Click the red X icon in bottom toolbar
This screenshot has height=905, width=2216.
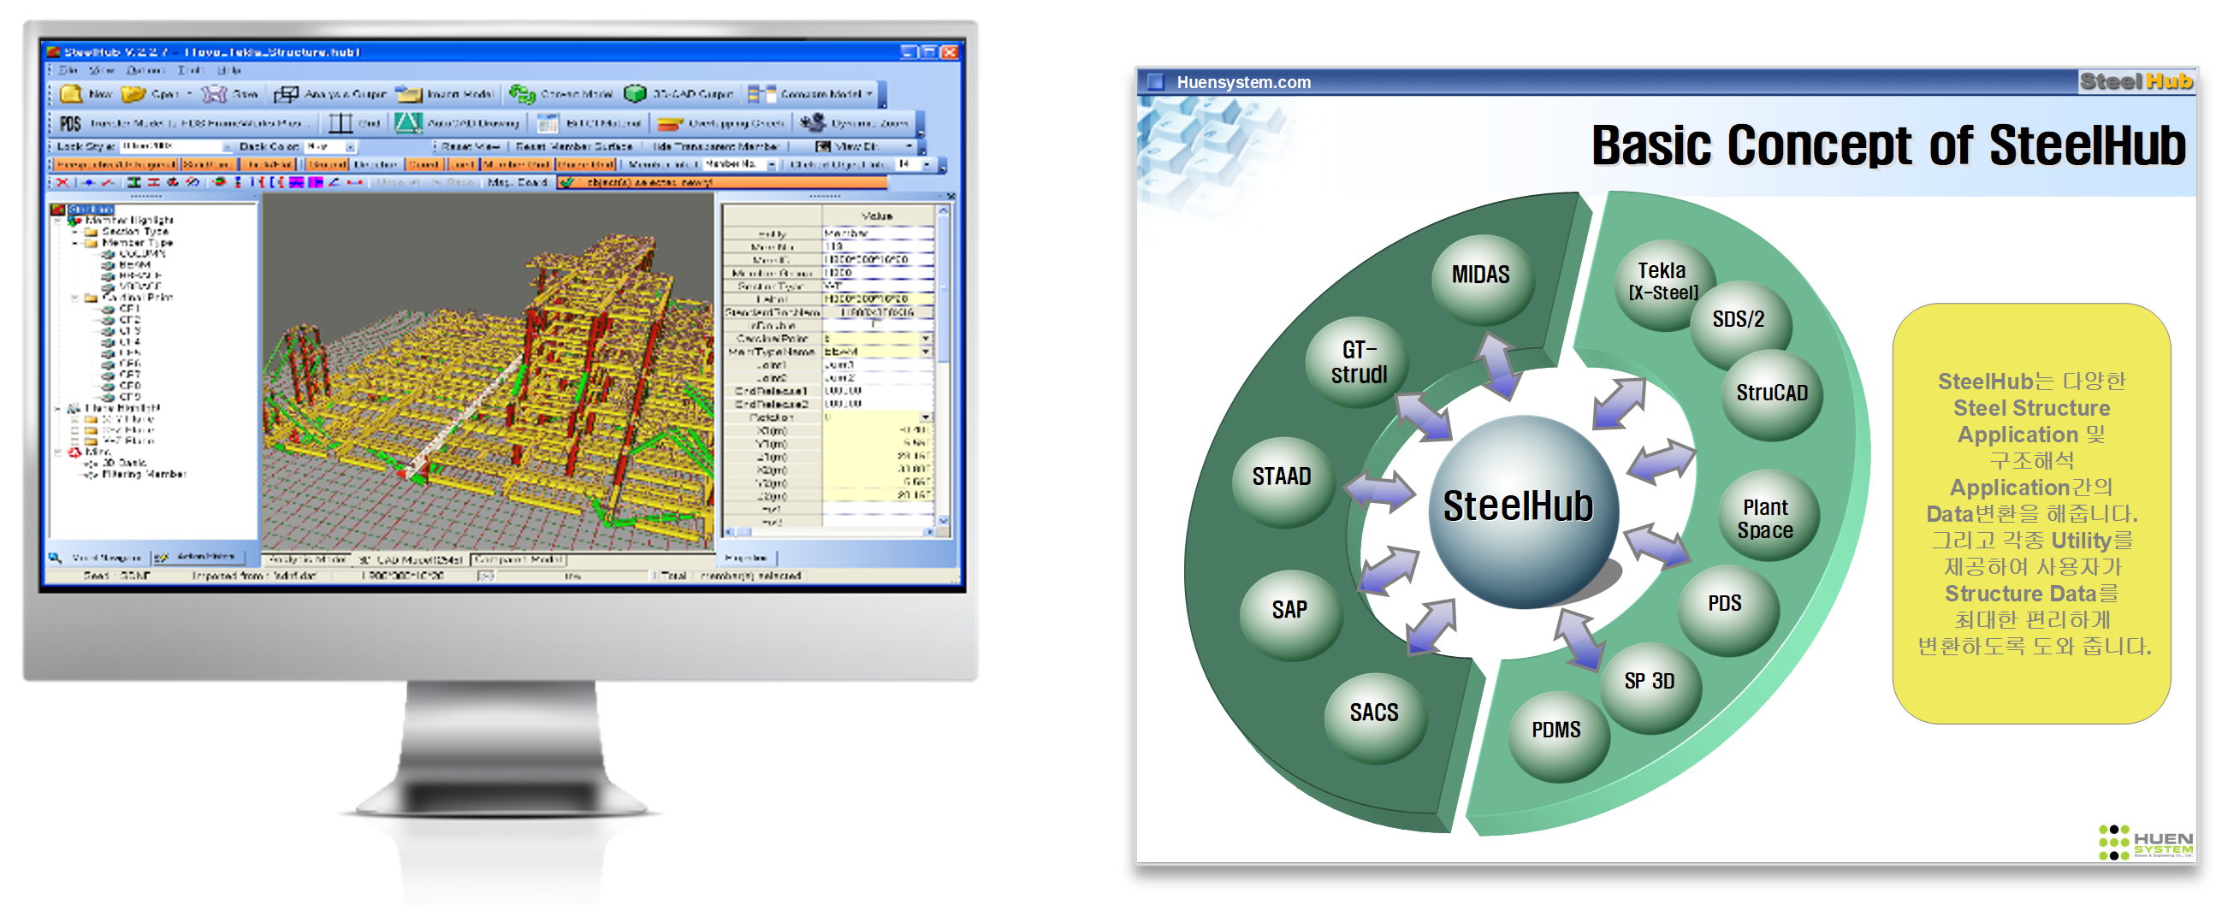tap(62, 182)
